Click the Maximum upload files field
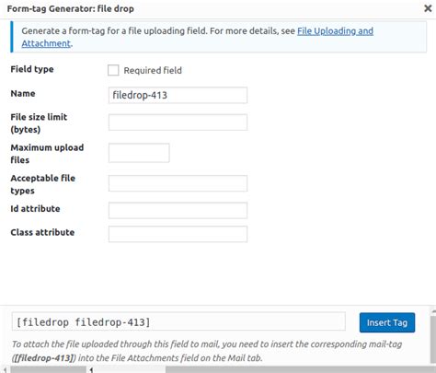Image resolution: width=436 pixels, height=373 pixels. (x=139, y=153)
